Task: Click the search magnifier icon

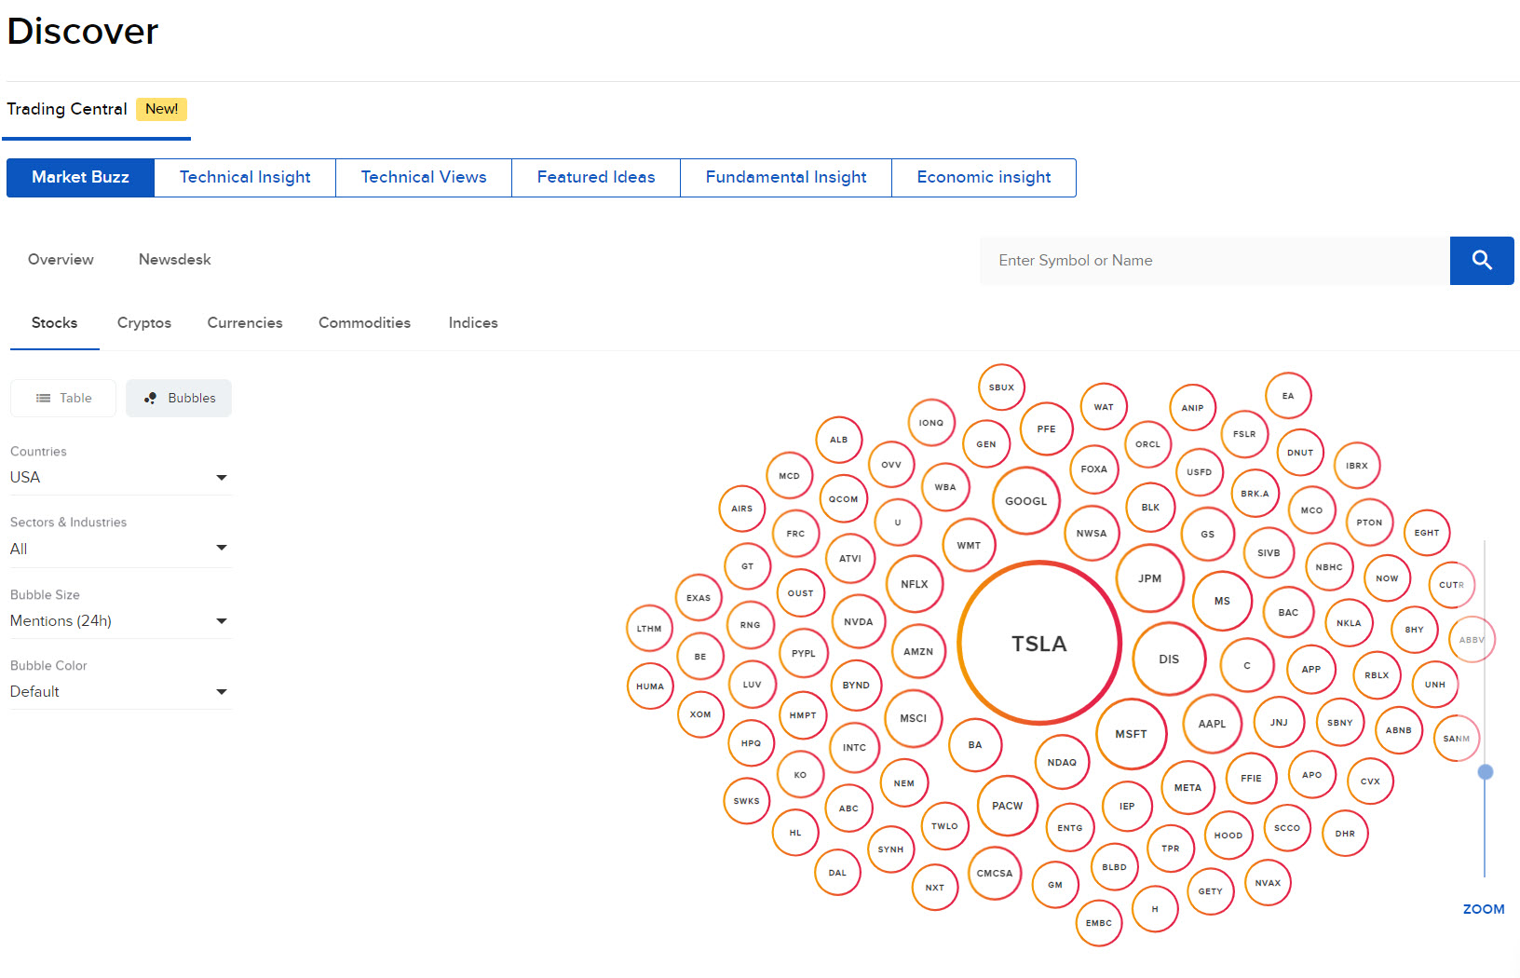Action: pyautogui.click(x=1481, y=261)
